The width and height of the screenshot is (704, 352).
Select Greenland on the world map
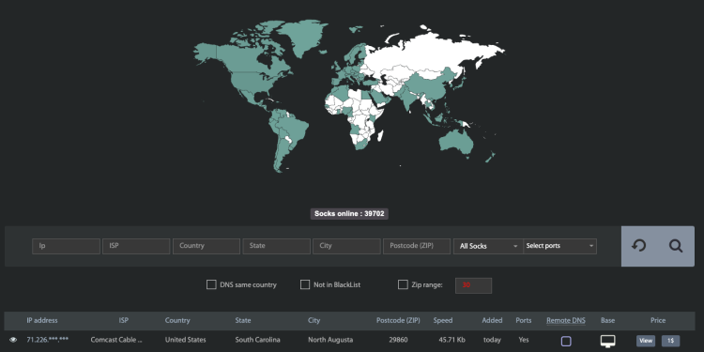coord(303,38)
